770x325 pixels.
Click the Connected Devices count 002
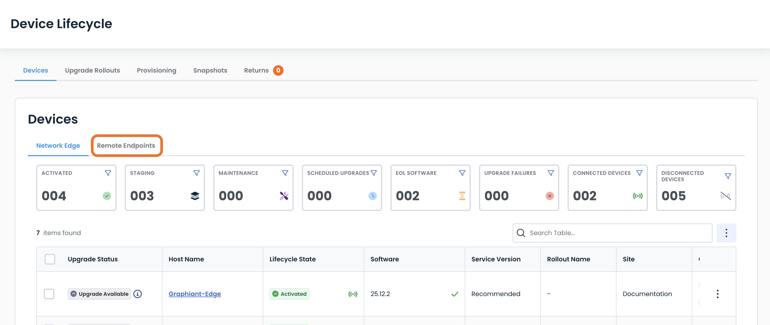click(585, 196)
